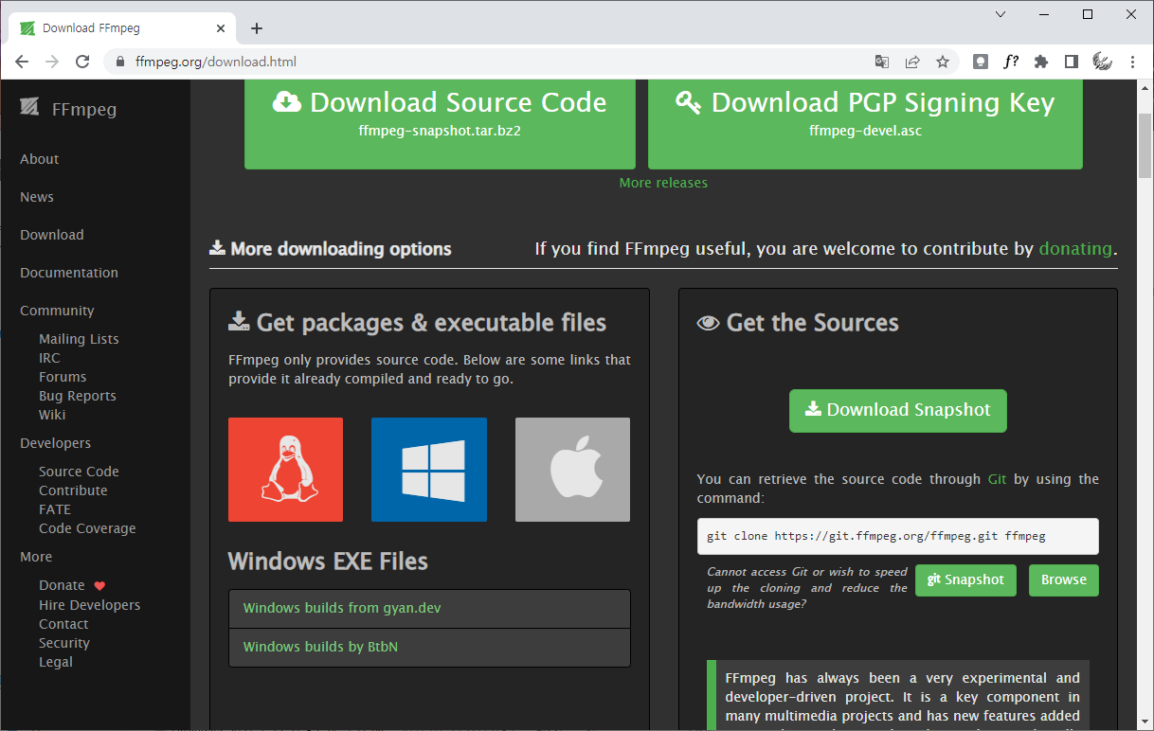Click the share page icon in address bar
1154x731 pixels.
[x=912, y=62]
